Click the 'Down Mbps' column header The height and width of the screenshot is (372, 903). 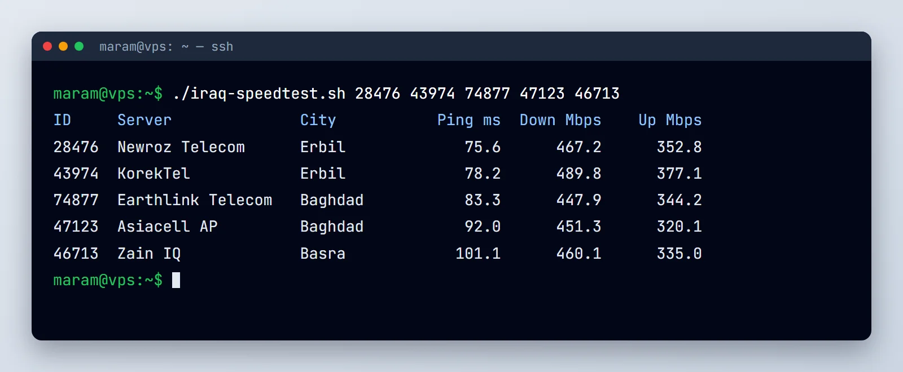point(560,120)
